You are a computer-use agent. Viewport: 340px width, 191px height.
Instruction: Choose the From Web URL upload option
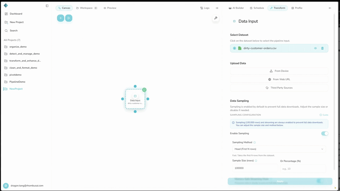coord(279,79)
